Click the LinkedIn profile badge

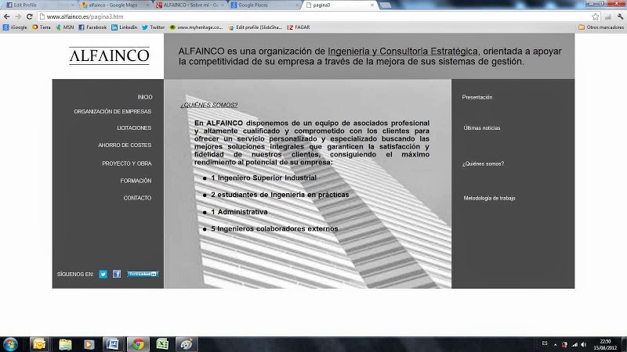(143, 275)
